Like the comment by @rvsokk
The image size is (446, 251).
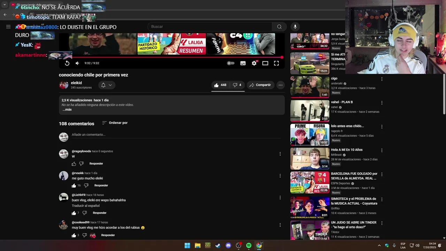tap(74, 185)
